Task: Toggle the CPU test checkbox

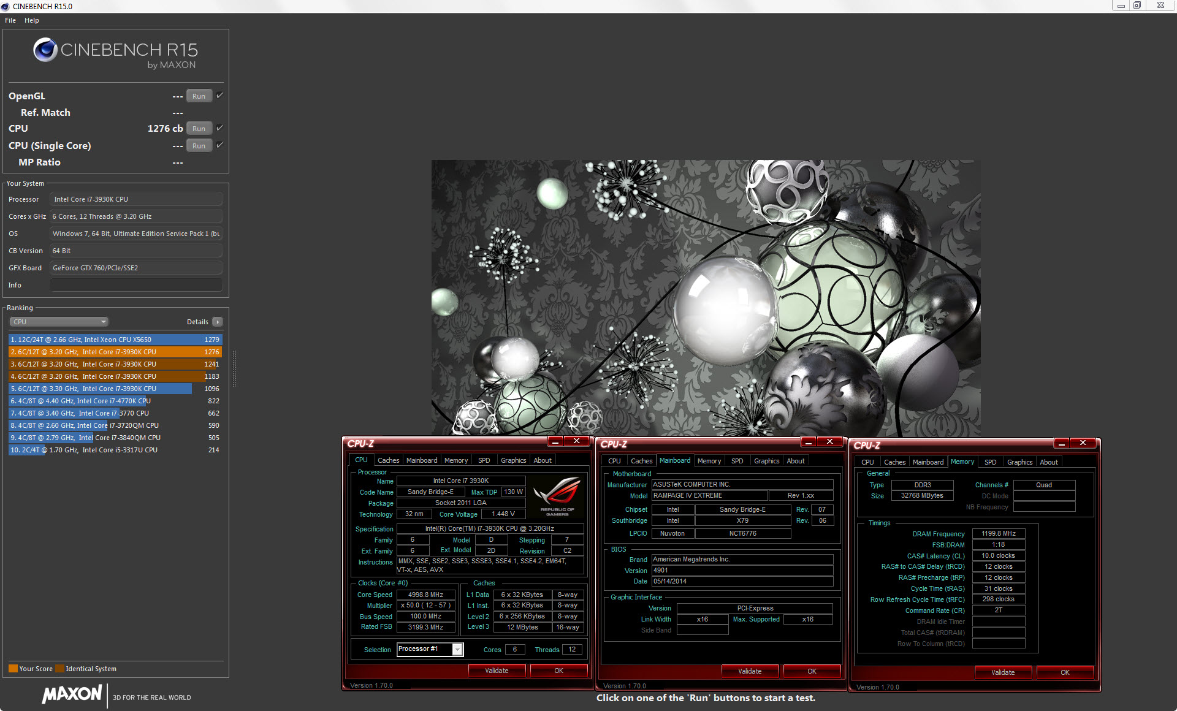Action: click(x=219, y=128)
